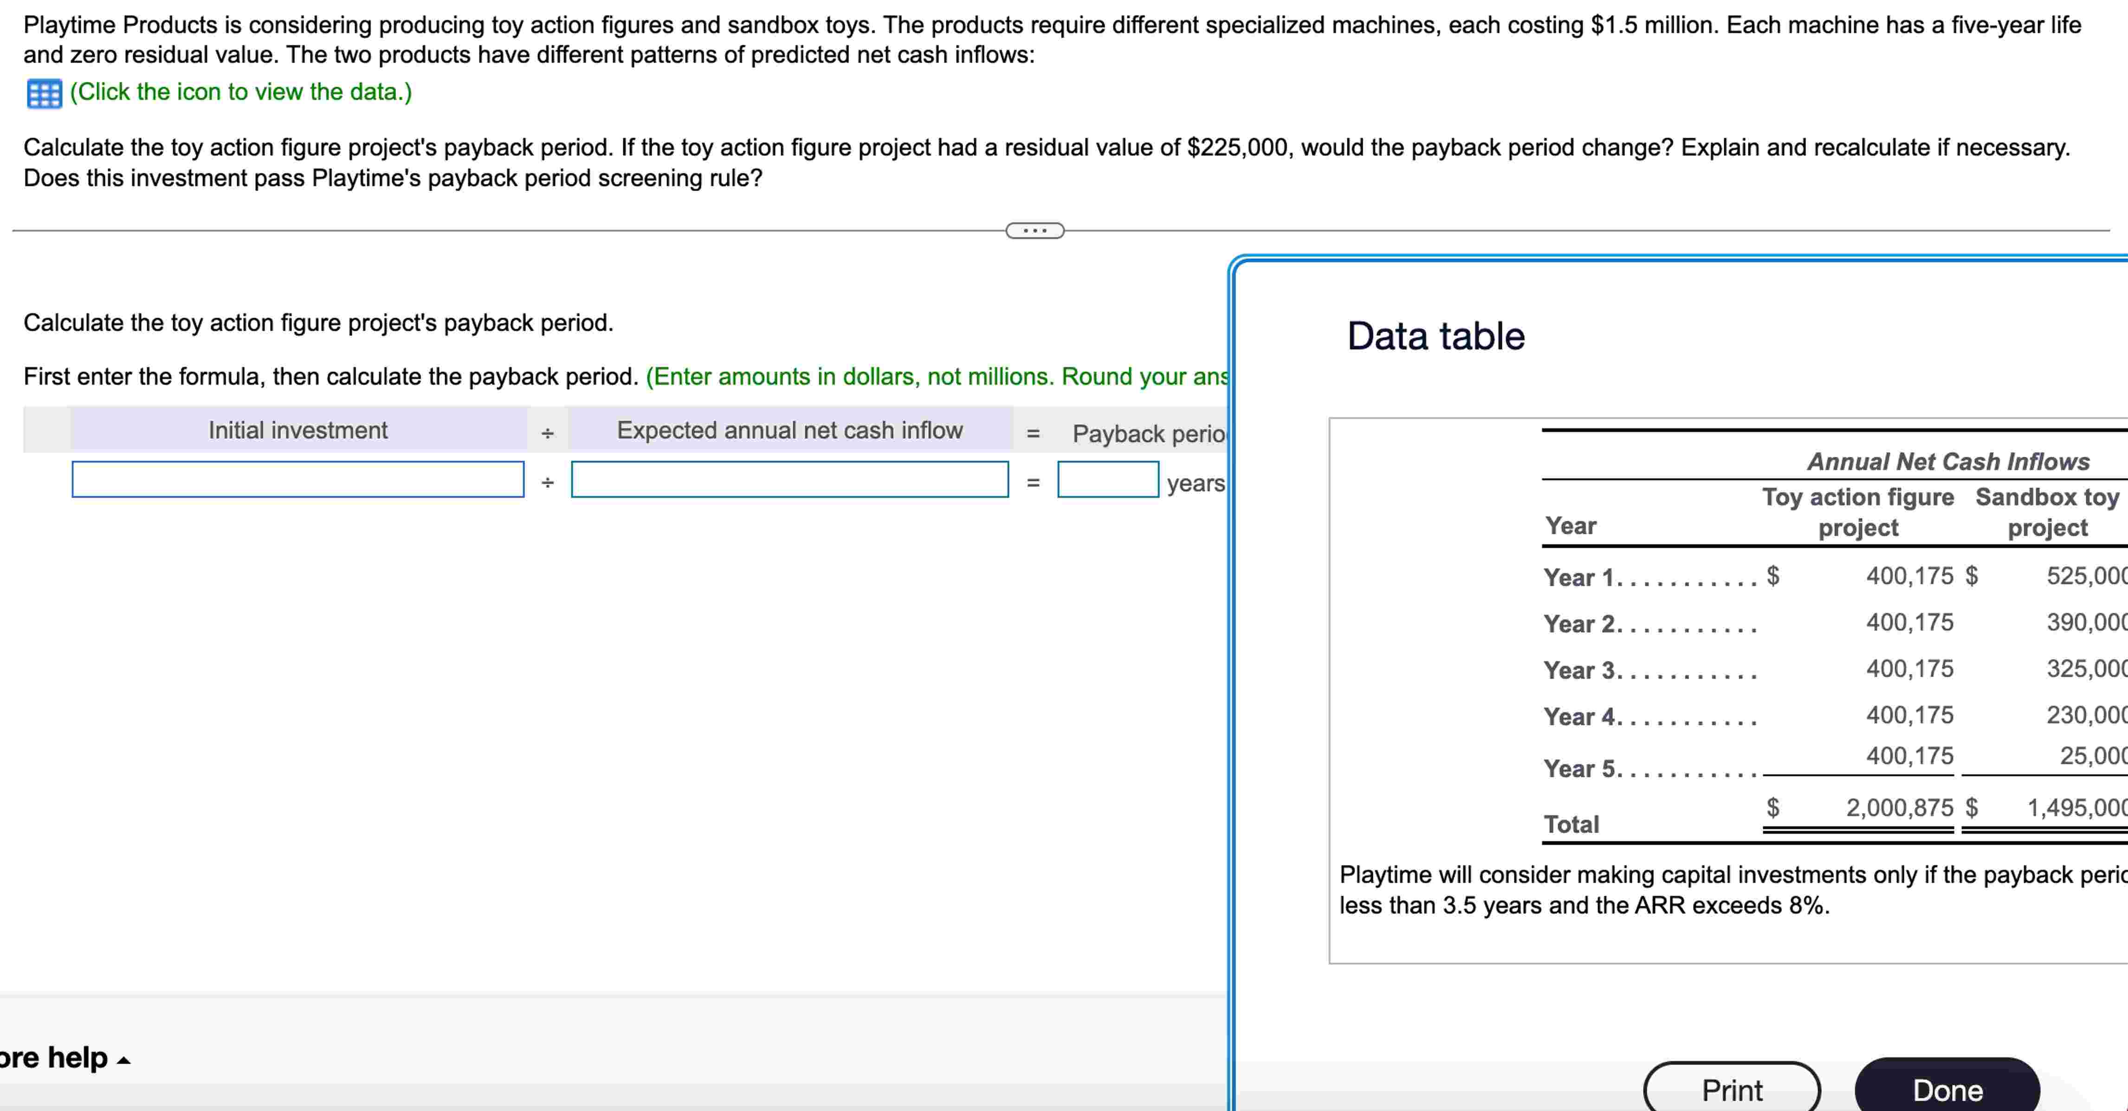Click the ellipsis divider expander
The width and height of the screenshot is (2128, 1111).
click(x=1034, y=230)
